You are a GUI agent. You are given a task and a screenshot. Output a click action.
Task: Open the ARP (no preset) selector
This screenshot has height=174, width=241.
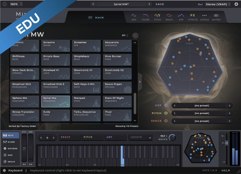pyautogui.click(x=202, y=106)
